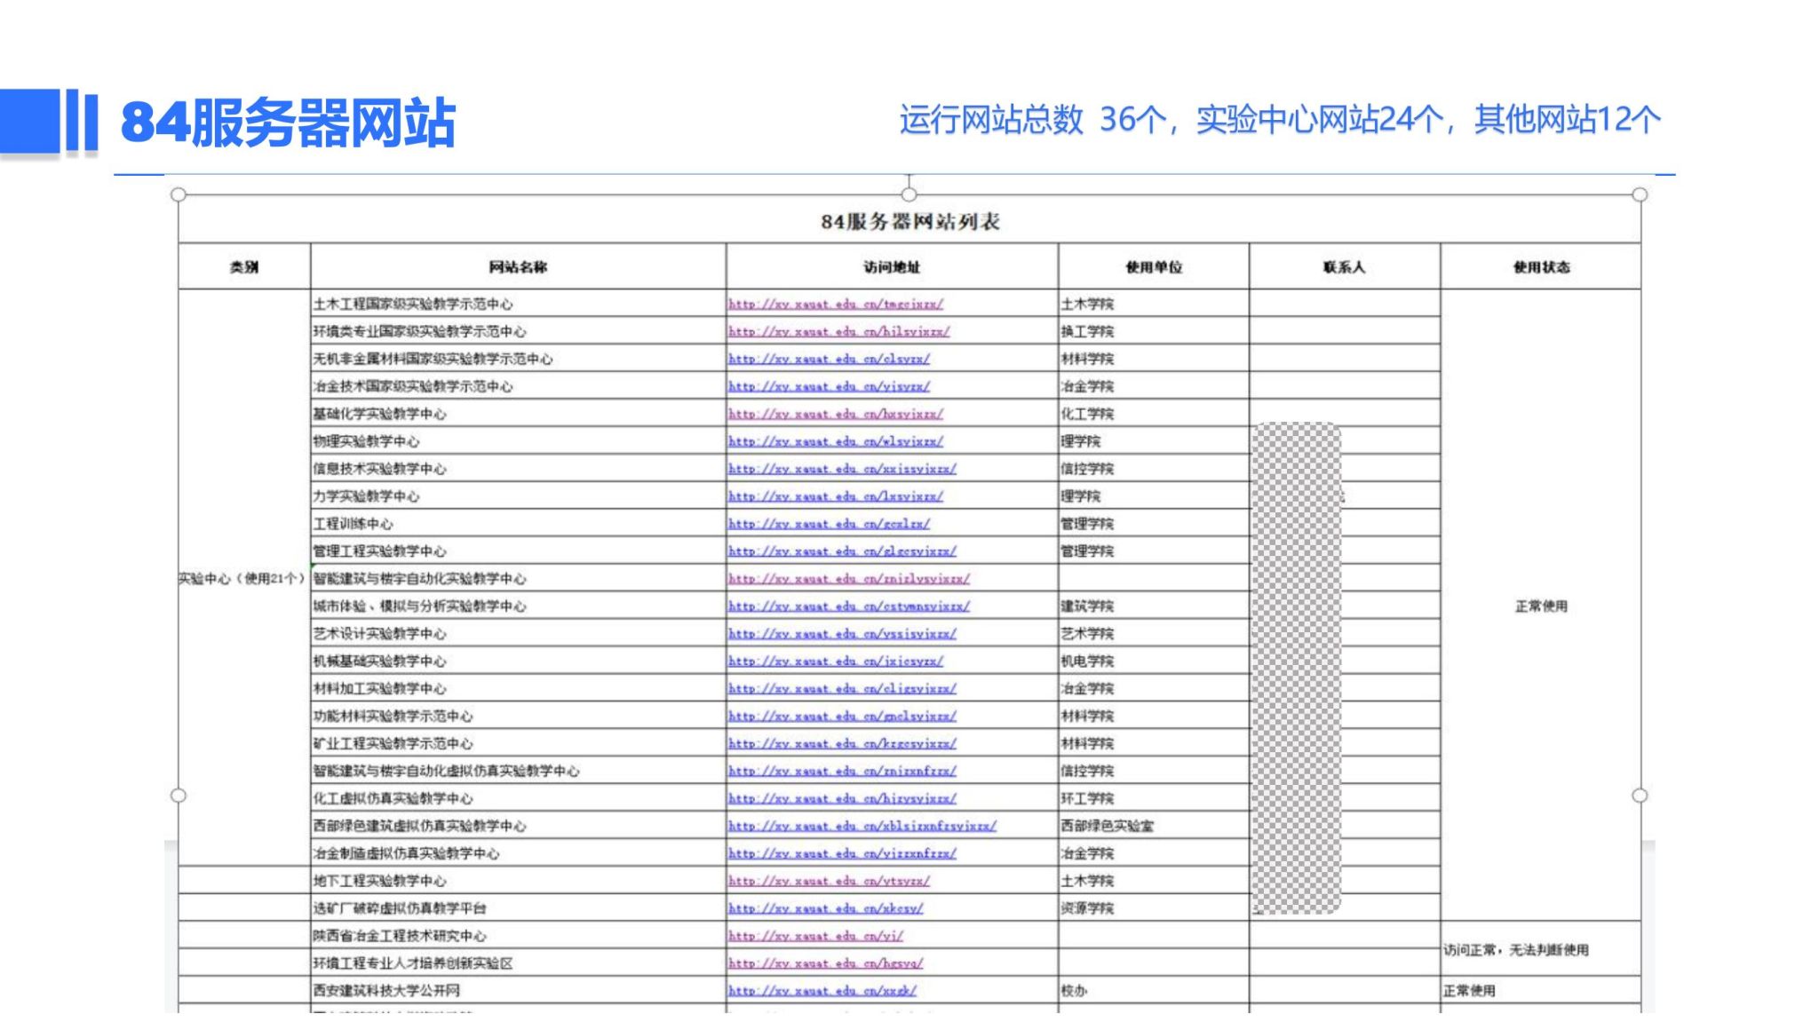
Task: Click the 使用单位 column header
Action: click(x=1154, y=266)
